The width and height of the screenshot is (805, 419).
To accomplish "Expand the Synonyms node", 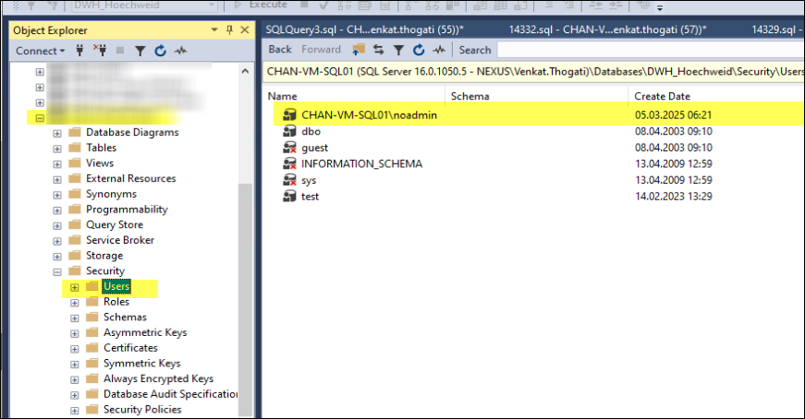I will coord(57,195).
